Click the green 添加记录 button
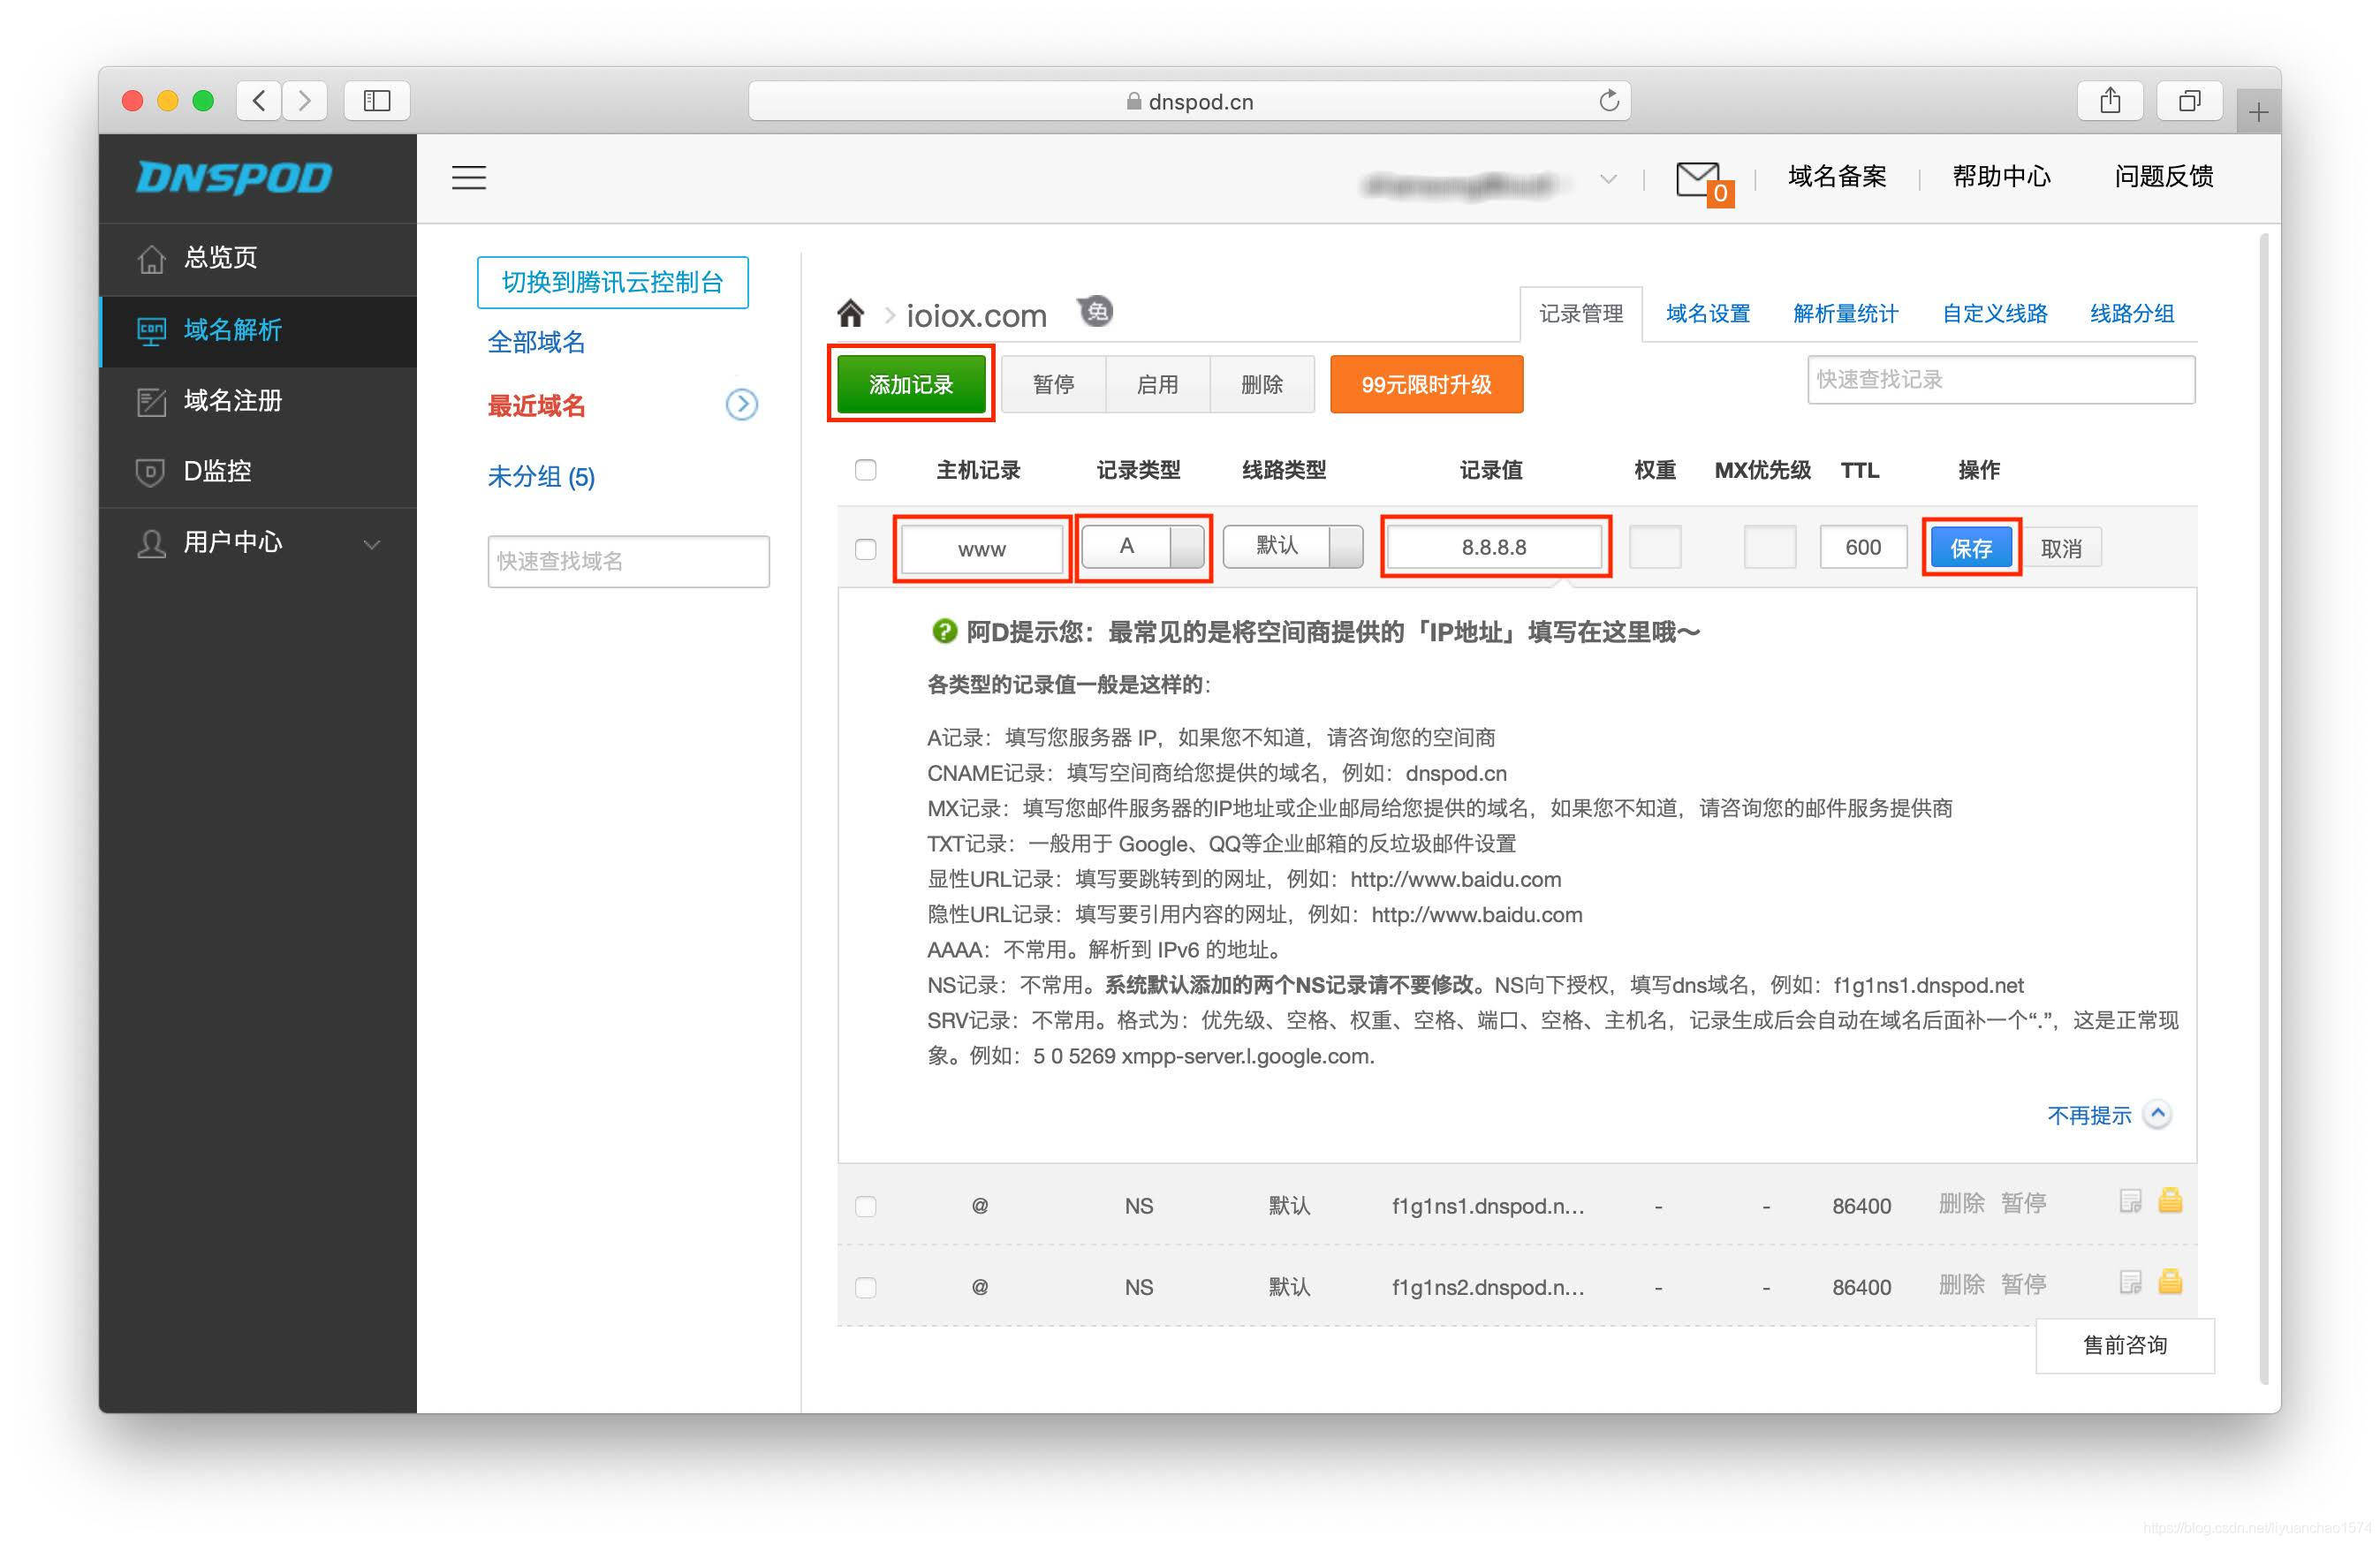Screen dimensions: 2380x1544 910,384
